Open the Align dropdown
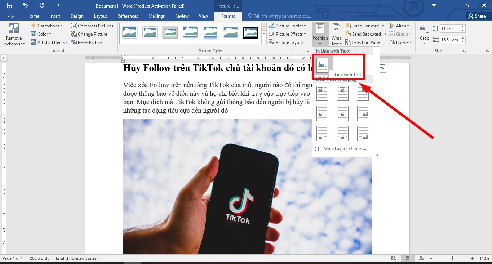This screenshot has height=264, width=492. (x=400, y=26)
